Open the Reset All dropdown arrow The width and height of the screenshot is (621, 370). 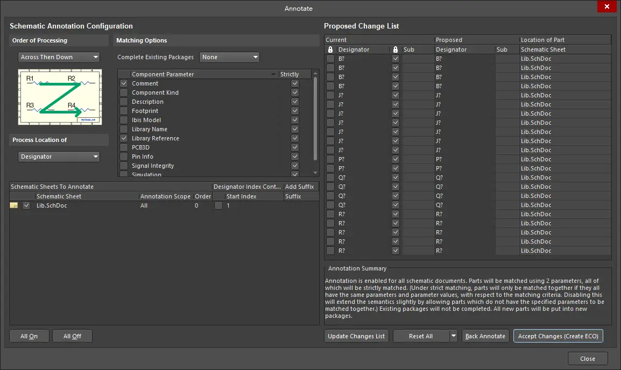click(454, 336)
